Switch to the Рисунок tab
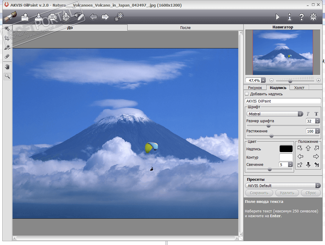 point(255,88)
